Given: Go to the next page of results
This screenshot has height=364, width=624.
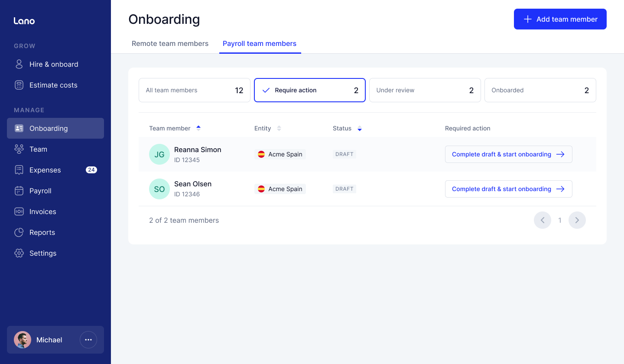Looking at the screenshot, I should pyautogui.click(x=577, y=220).
